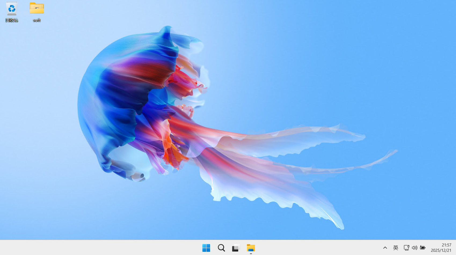This screenshot has width=456, height=255.
Task: Click Show Desktop at taskbar's far-right edge
Action: click(x=455, y=248)
